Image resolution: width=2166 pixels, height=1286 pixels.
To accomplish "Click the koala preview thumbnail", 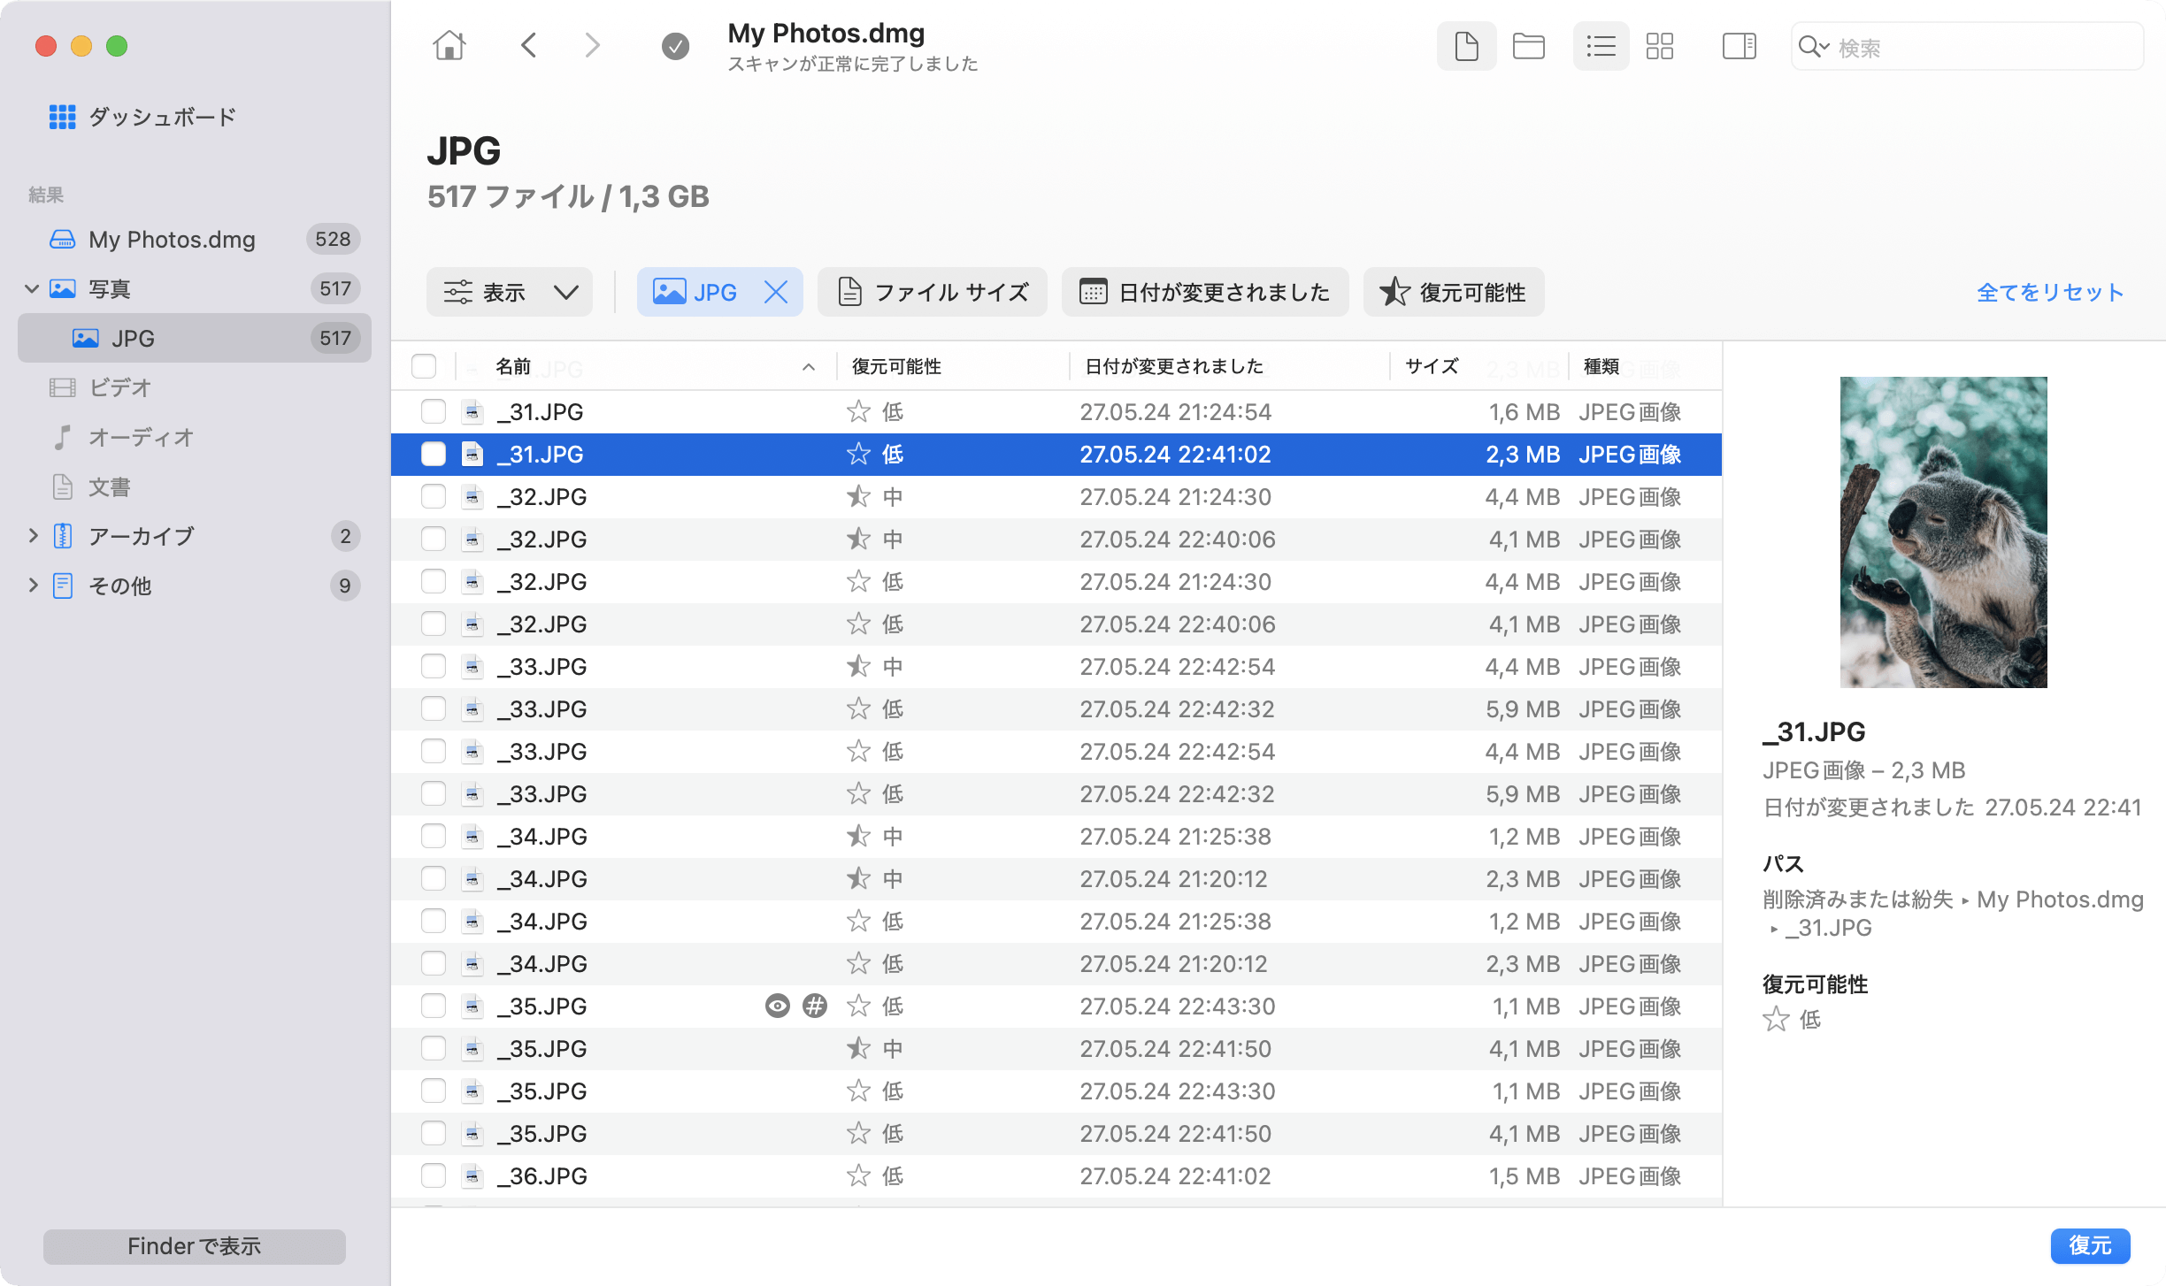I will pyautogui.click(x=1943, y=532).
